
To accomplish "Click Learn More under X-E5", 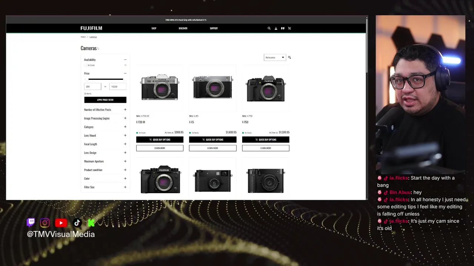I will [x=213, y=148].
